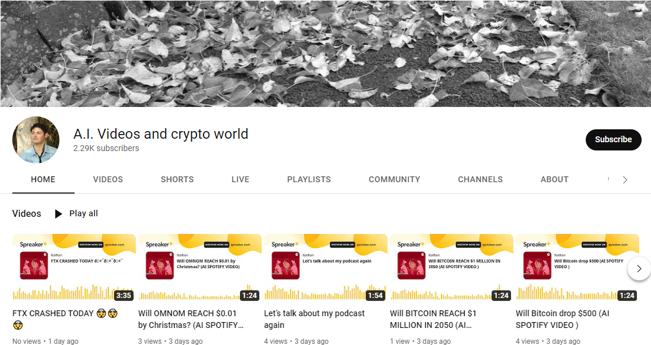Open the ABOUT tab
651x345 pixels.
tap(555, 179)
